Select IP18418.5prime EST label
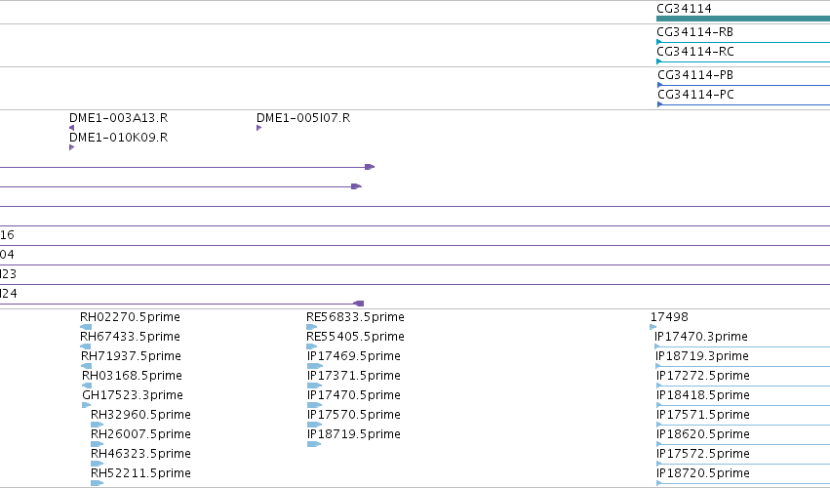This screenshot has height=488, width=830. [703, 396]
